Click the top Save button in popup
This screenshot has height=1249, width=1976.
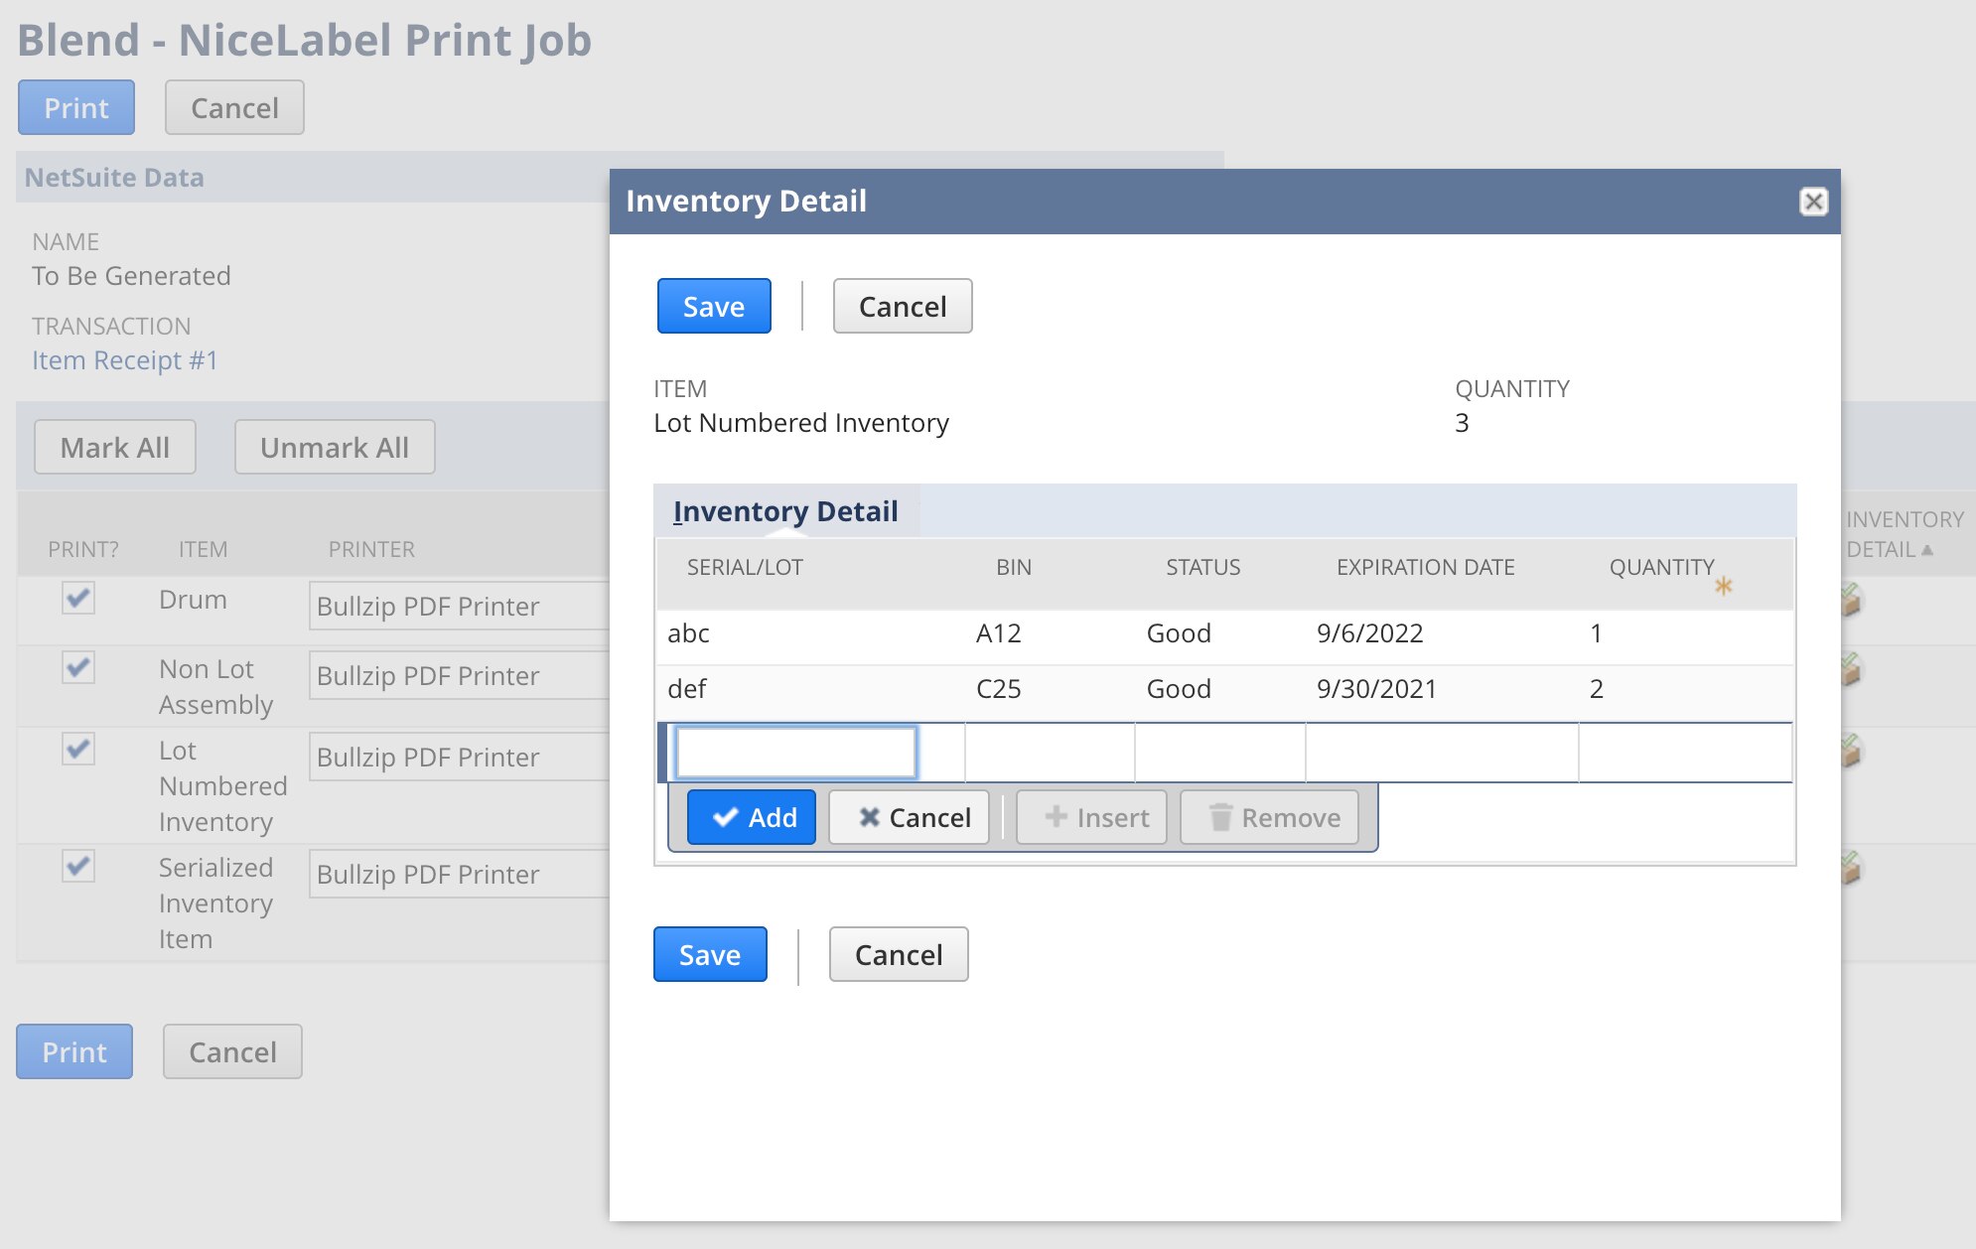coord(714,306)
